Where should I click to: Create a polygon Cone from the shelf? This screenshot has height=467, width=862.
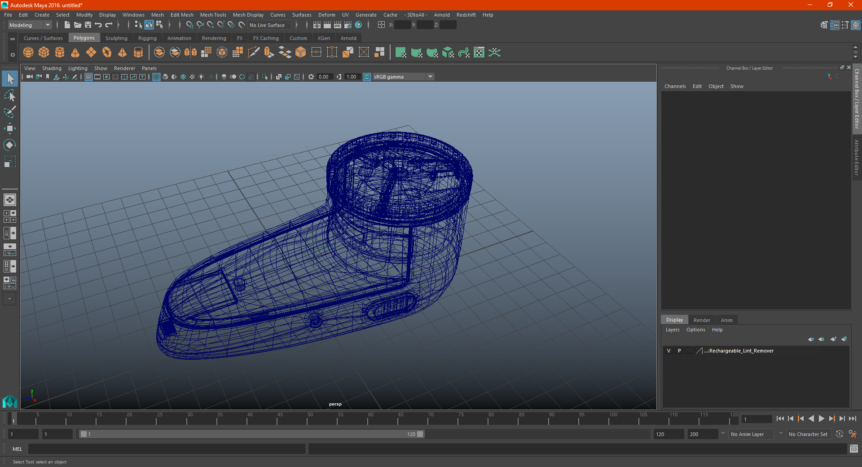coord(75,53)
